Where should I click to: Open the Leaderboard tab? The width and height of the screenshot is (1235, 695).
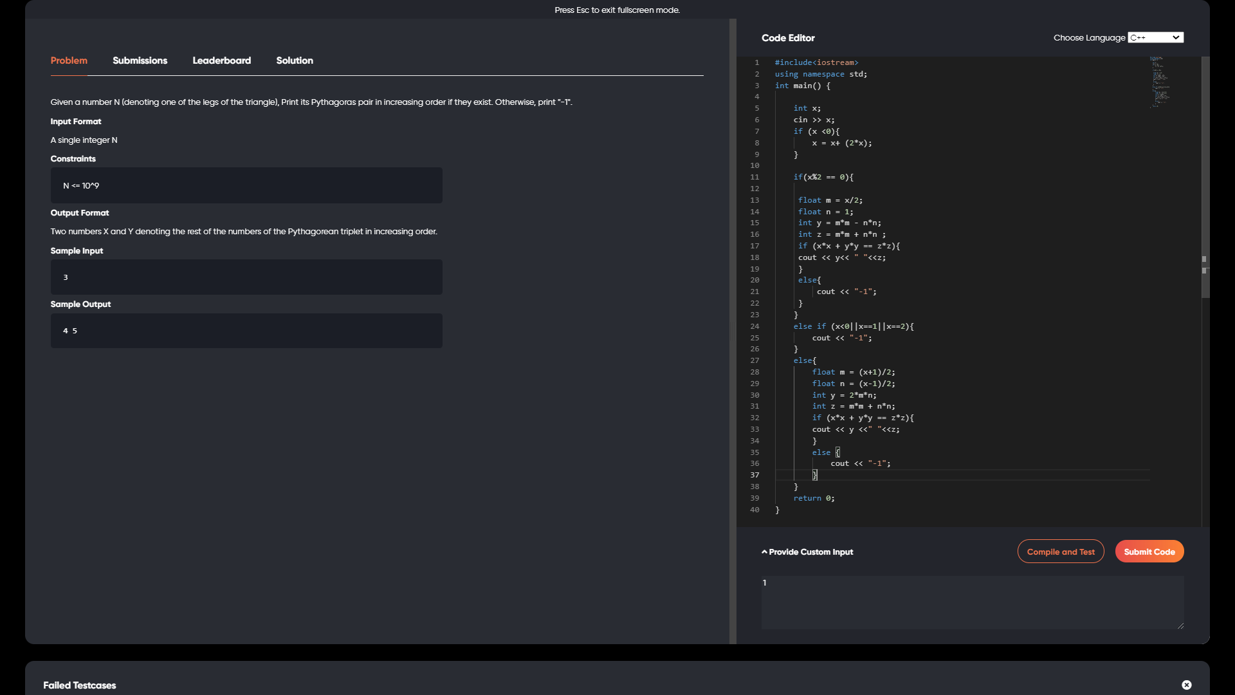[x=221, y=60]
